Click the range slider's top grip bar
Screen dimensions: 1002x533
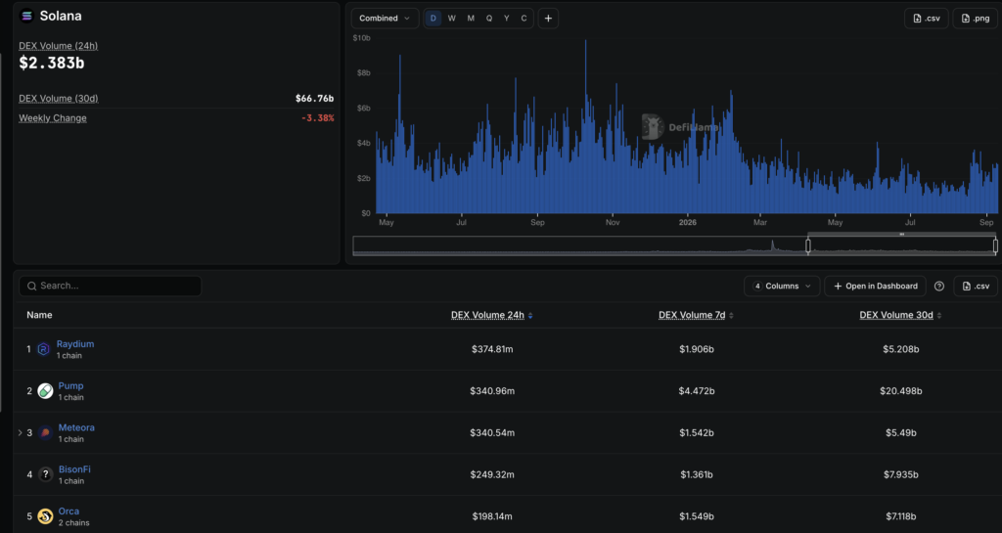tap(901, 235)
